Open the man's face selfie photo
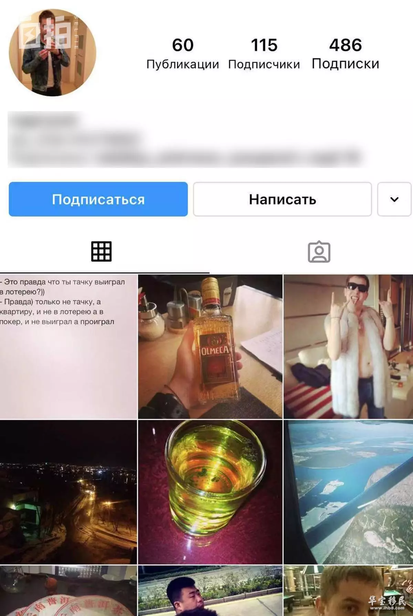The image size is (413, 616). point(348,591)
